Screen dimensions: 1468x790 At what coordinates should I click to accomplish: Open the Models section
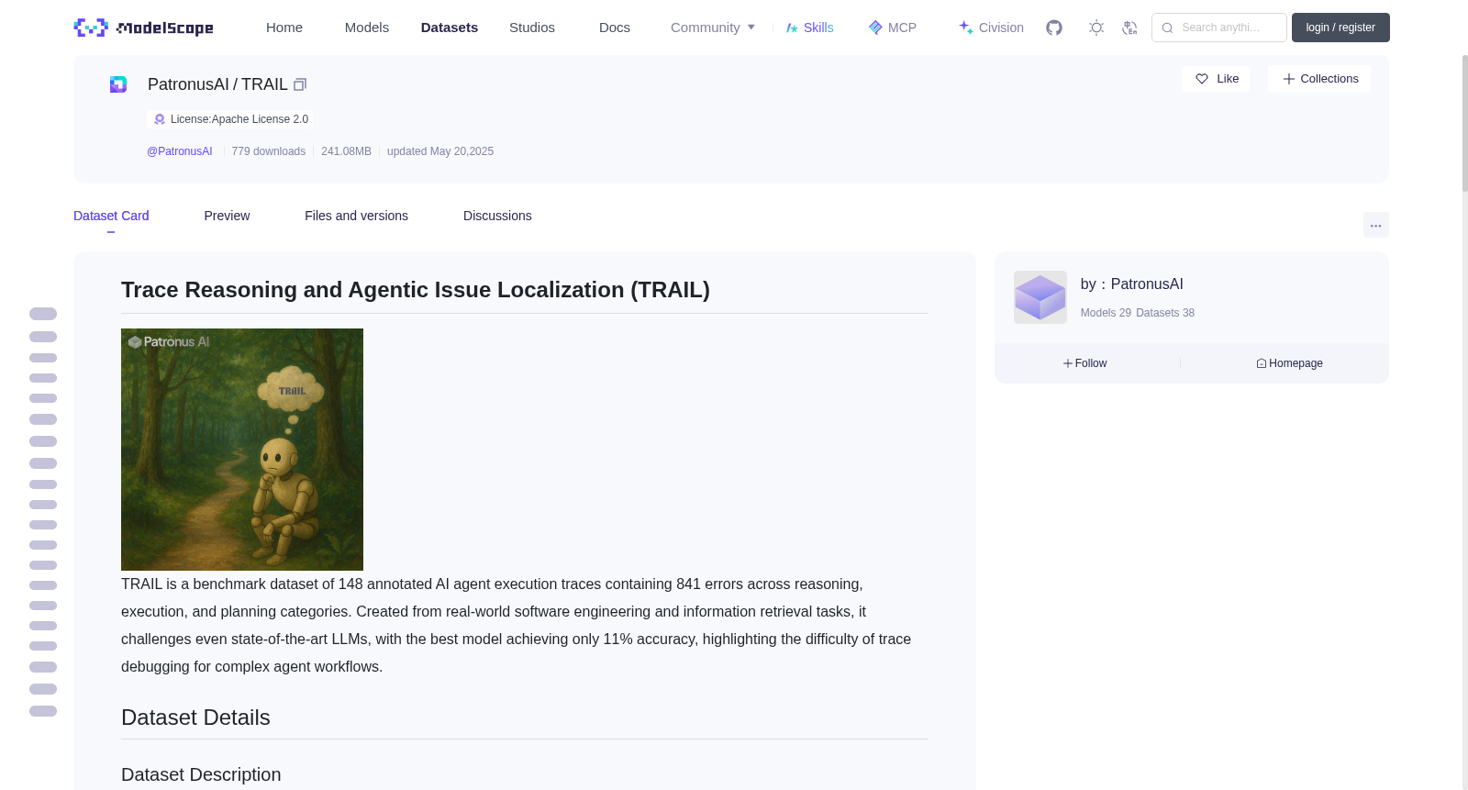click(x=367, y=28)
